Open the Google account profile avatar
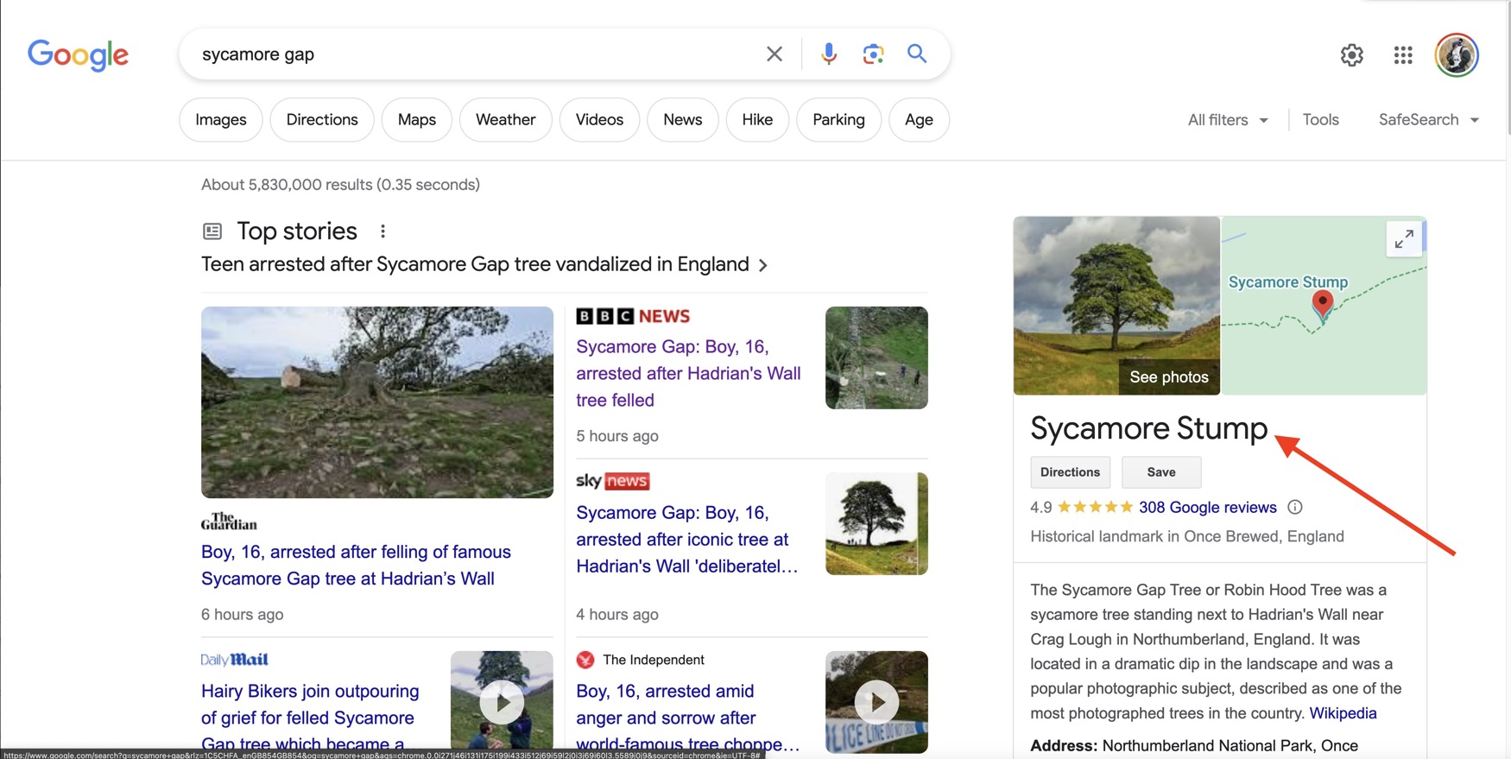This screenshot has height=759, width=1511. point(1457,55)
